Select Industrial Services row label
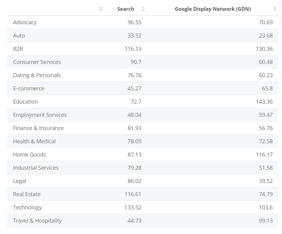The width and height of the screenshot is (282, 234). pos(36,168)
